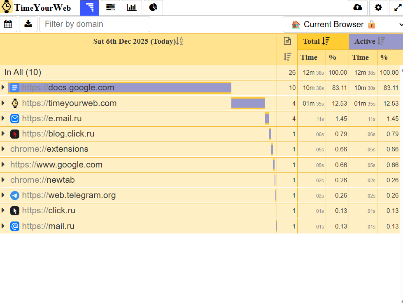Viewport: 403px width, 304px height.
Task: Click the download data icon
Action: click(x=28, y=24)
